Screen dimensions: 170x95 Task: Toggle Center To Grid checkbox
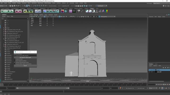pyautogui.click(x=15, y=59)
